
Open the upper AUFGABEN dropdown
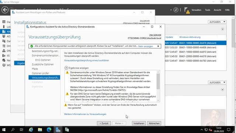[x=217, y=22]
